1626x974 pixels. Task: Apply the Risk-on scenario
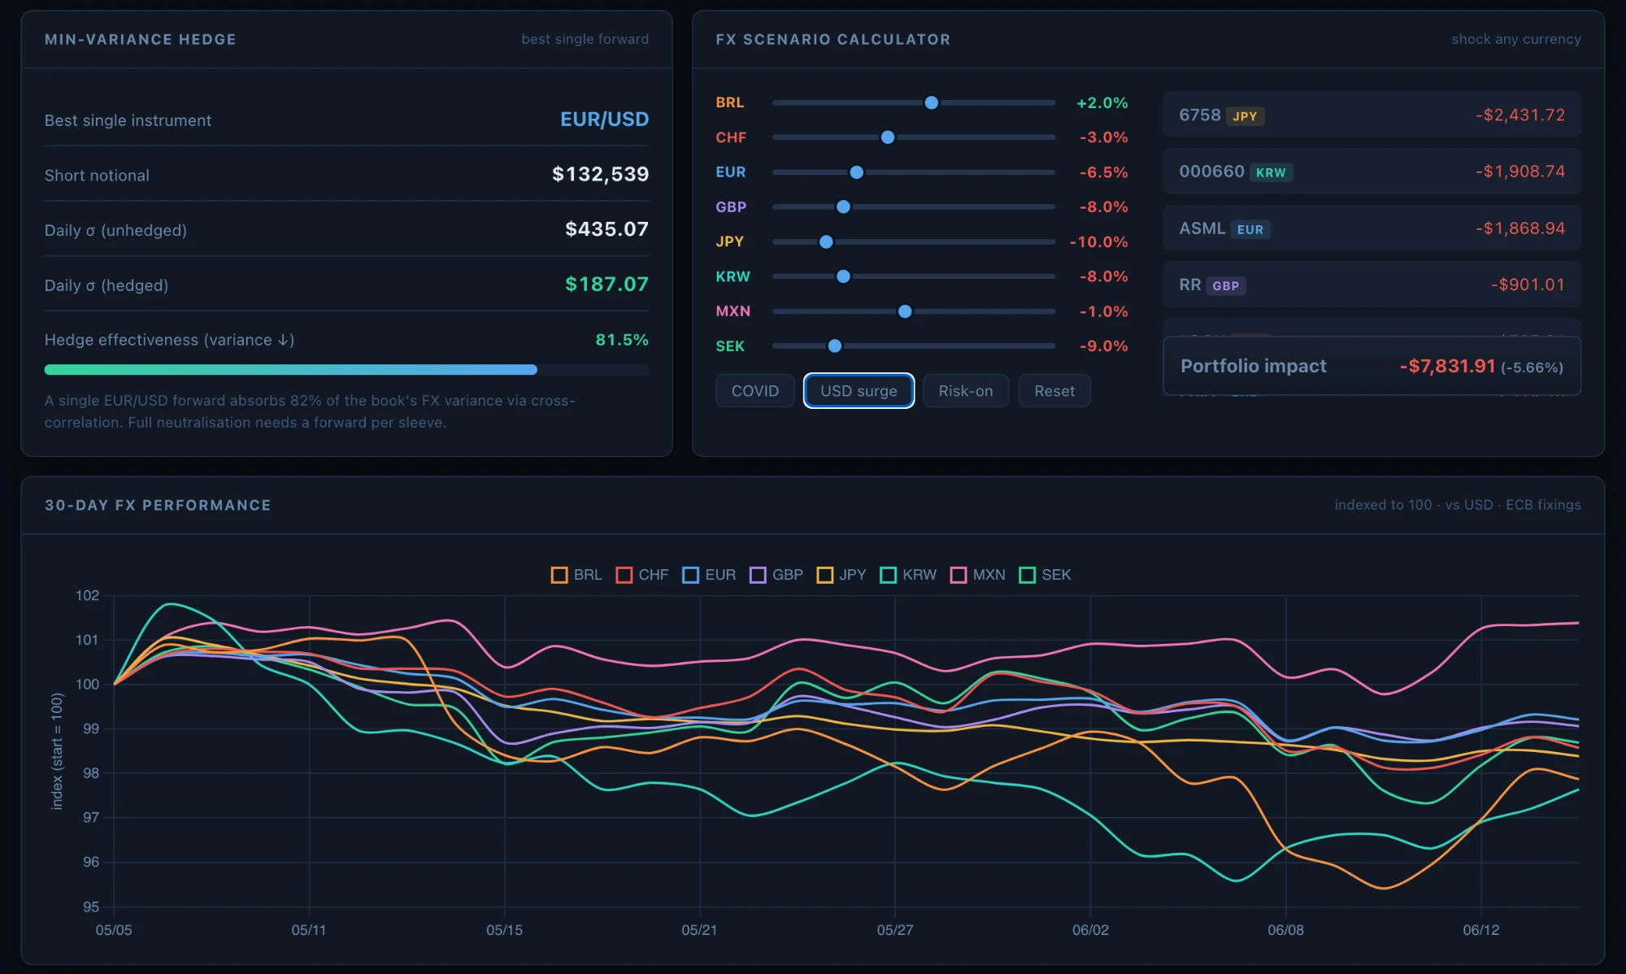[x=965, y=391]
